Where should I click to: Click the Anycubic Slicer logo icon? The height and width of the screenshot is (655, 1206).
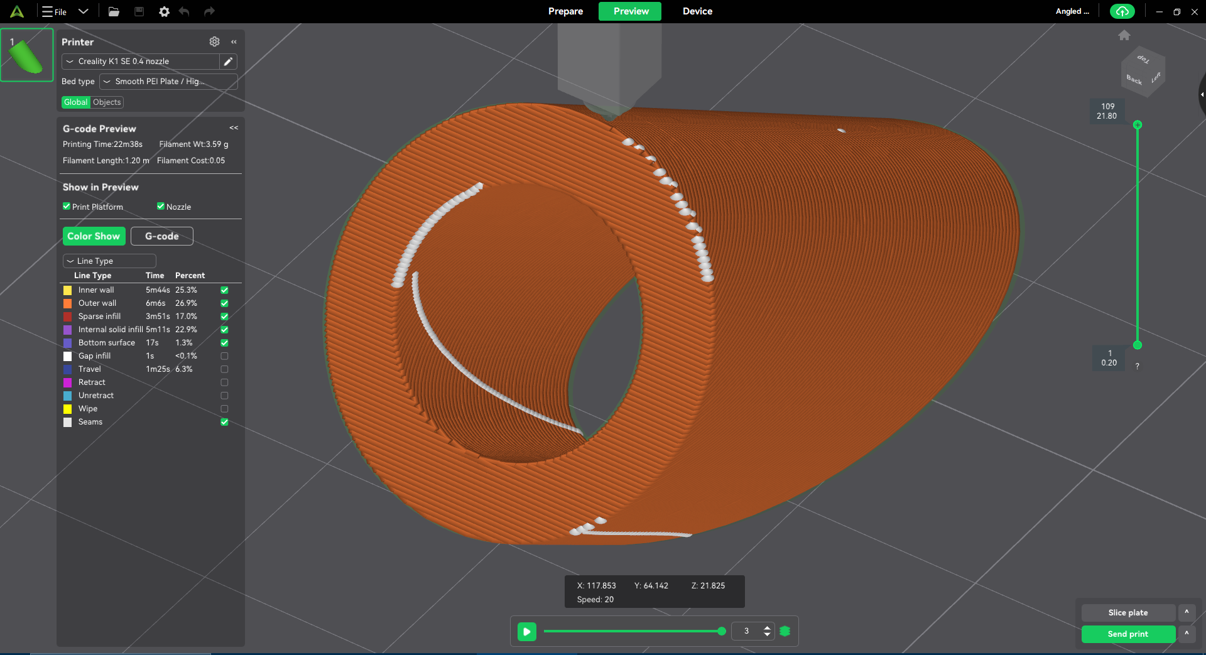tap(17, 11)
